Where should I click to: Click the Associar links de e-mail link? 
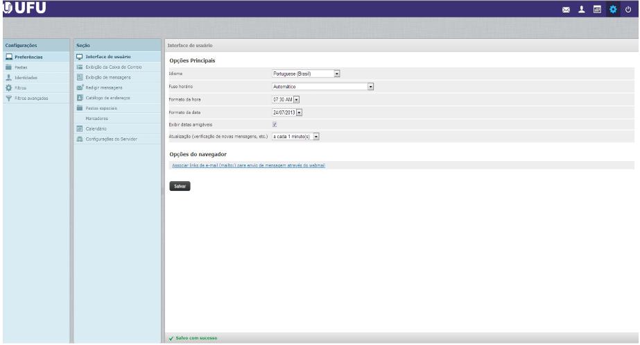[x=248, y=165]
